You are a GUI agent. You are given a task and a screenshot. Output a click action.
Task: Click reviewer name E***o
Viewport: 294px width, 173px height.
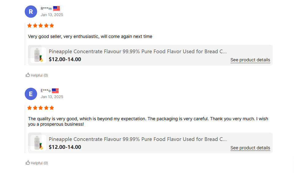[x=46, y=91]
